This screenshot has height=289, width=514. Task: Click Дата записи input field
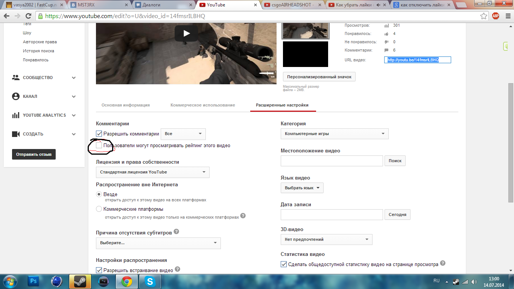coord(332,214)
